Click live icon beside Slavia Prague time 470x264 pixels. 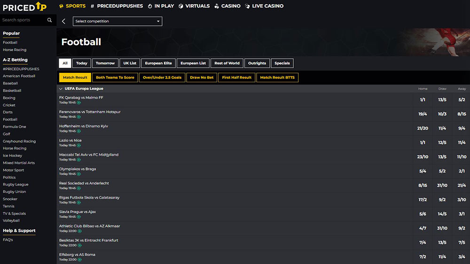pyautogui.click(x=78, y=217)
